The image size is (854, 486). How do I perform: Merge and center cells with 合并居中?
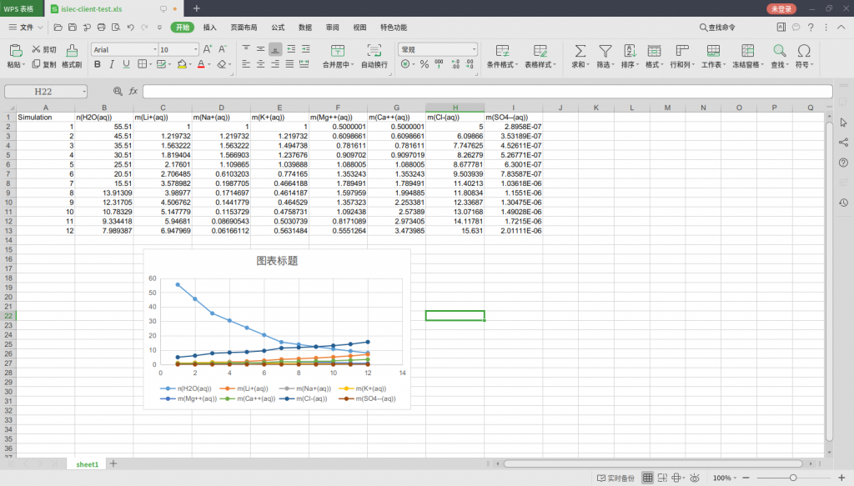338,57
